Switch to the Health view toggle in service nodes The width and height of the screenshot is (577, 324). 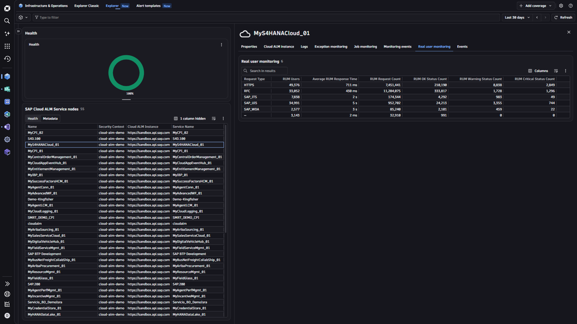[x=33, y=119]
